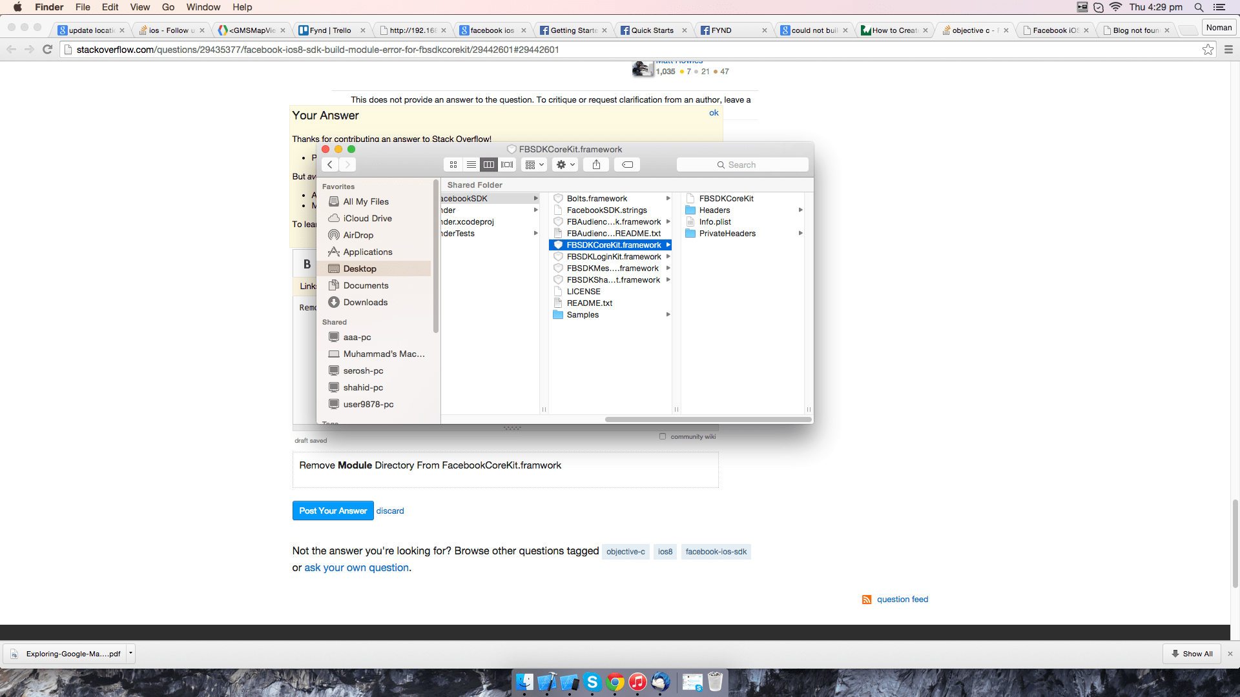This screenshot has width=1240, height=697.
Task: Reload the Stack Overflow page
Action: coord(47,50)
